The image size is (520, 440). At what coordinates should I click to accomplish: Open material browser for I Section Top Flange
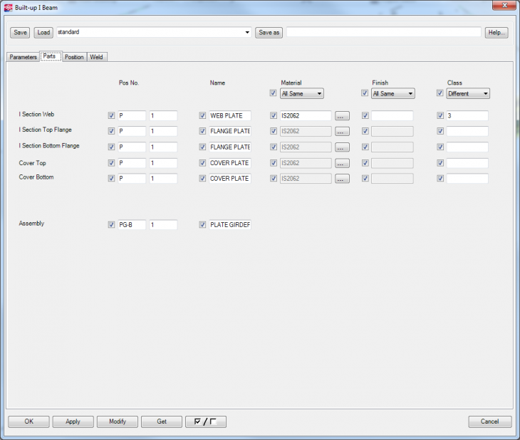coord(342,131)
